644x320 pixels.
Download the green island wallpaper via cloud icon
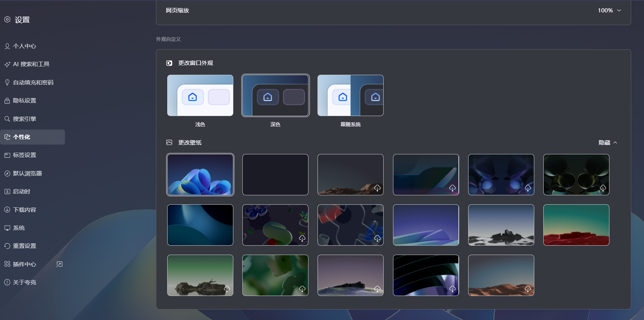point(227,289)
